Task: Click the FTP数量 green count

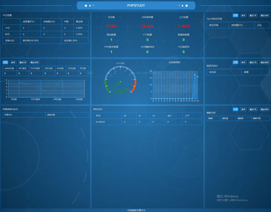Action: [147, 40]
